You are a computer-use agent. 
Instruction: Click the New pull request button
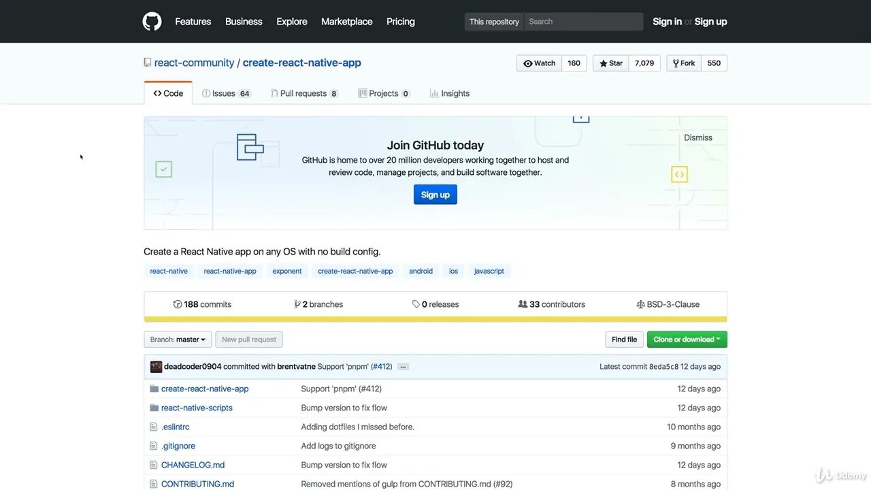pos(249,340)
